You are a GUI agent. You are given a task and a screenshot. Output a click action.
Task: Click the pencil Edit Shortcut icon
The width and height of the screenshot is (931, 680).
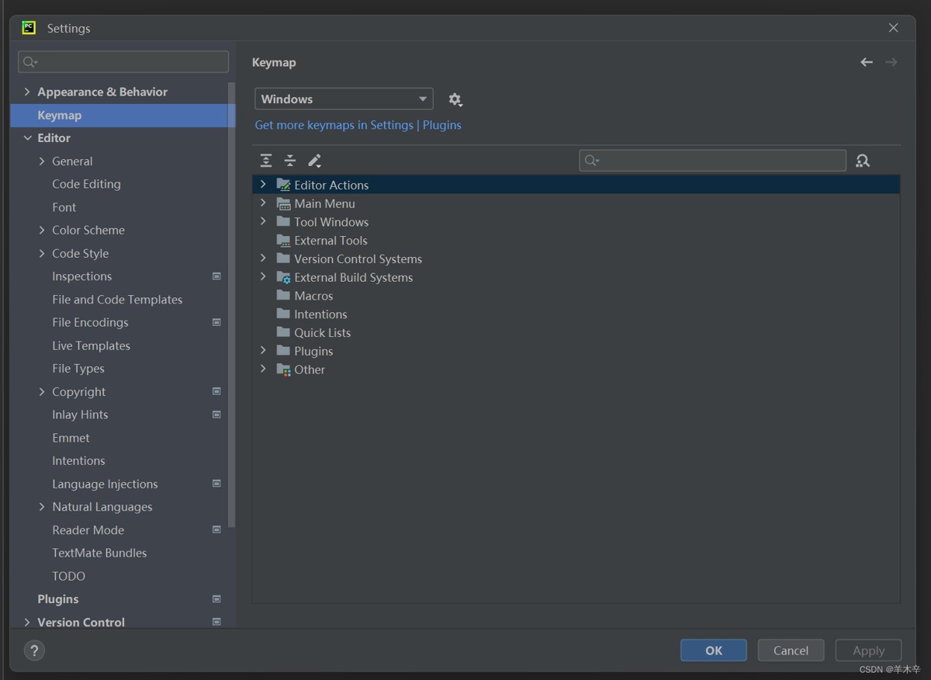pos(314,161)
